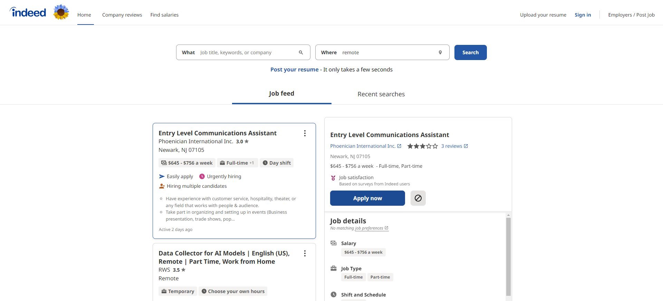This screenshot has width=663, height=301.
Task: Open the three-dot menu for Data Collector job
Action: pos(305,253)
